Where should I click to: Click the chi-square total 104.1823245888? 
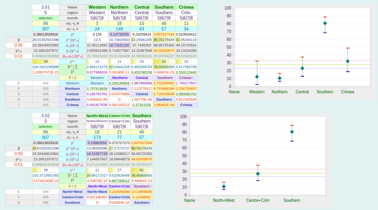(x=46, y=67)
